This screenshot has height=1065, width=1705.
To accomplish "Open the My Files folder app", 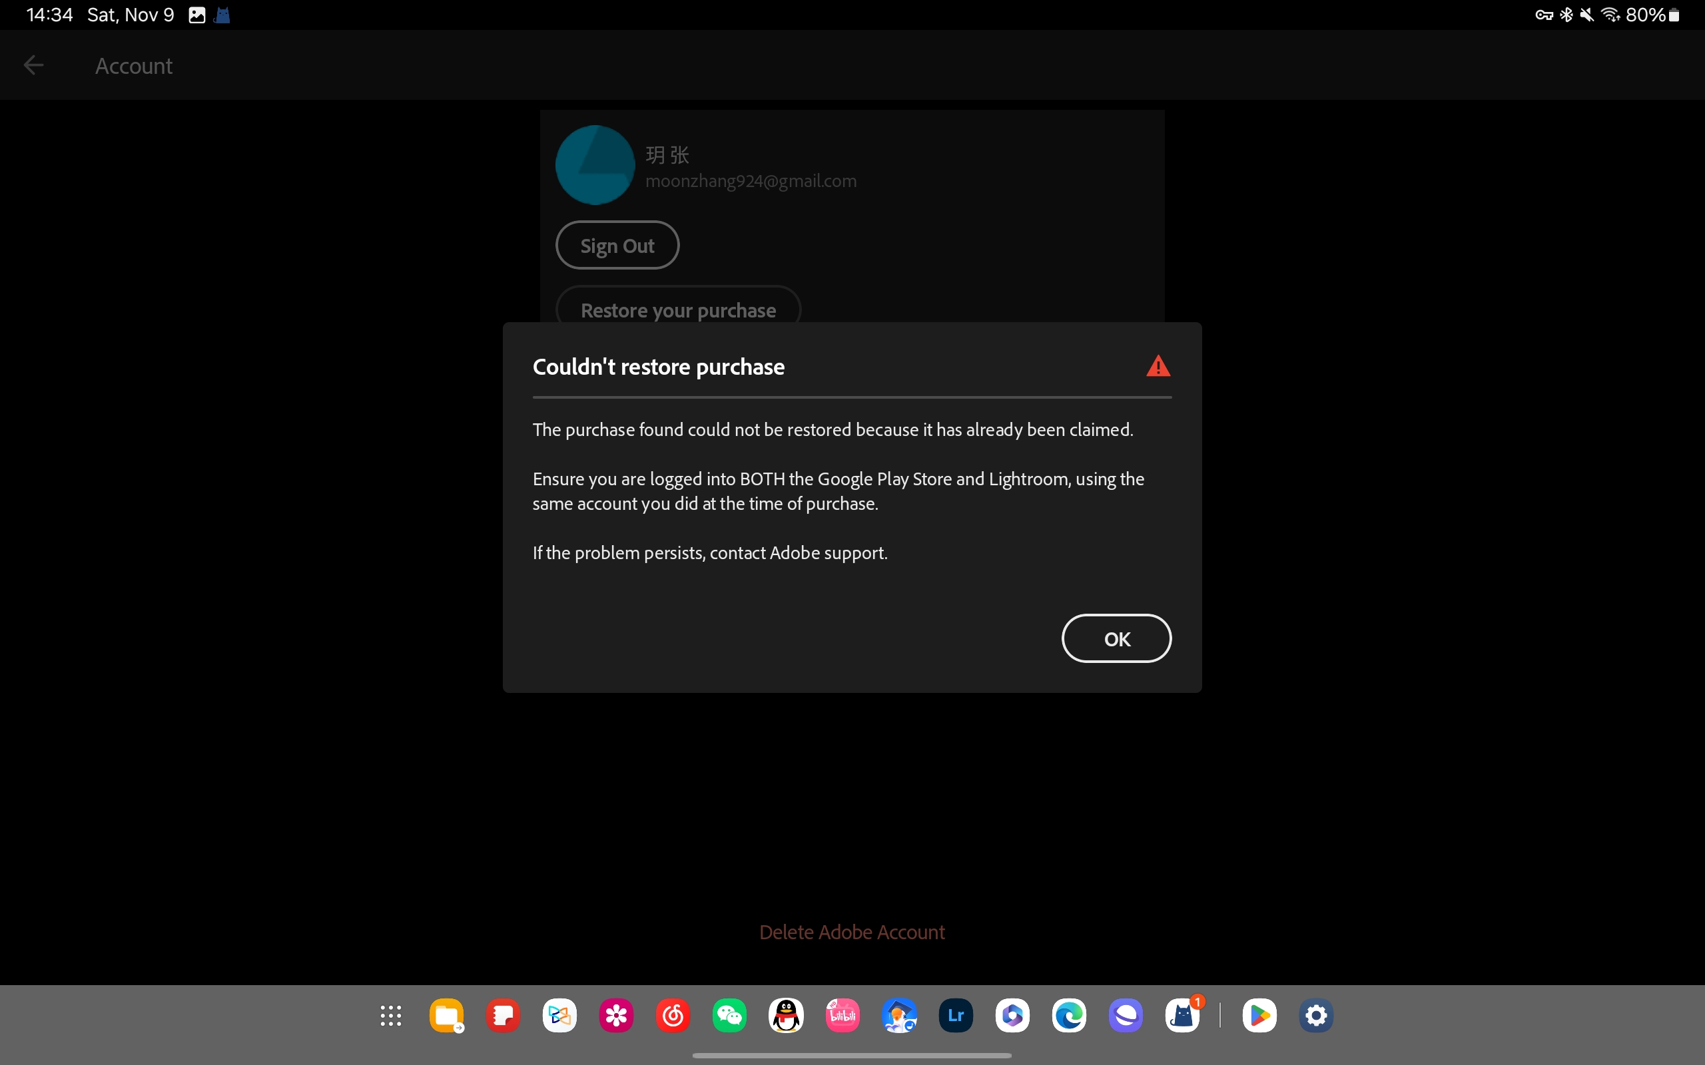I will pos(446,1015).
